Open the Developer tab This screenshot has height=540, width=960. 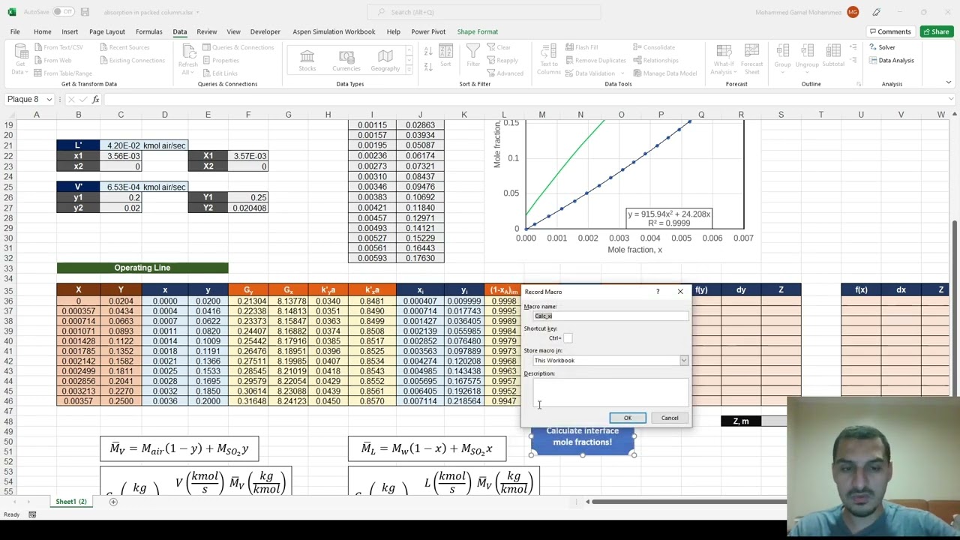(x=265, y=31)
